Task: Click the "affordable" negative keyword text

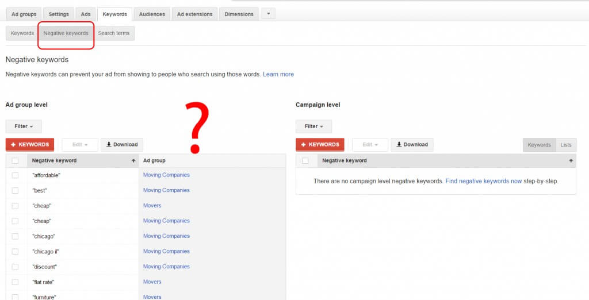Action: click(x=46, y=175)
